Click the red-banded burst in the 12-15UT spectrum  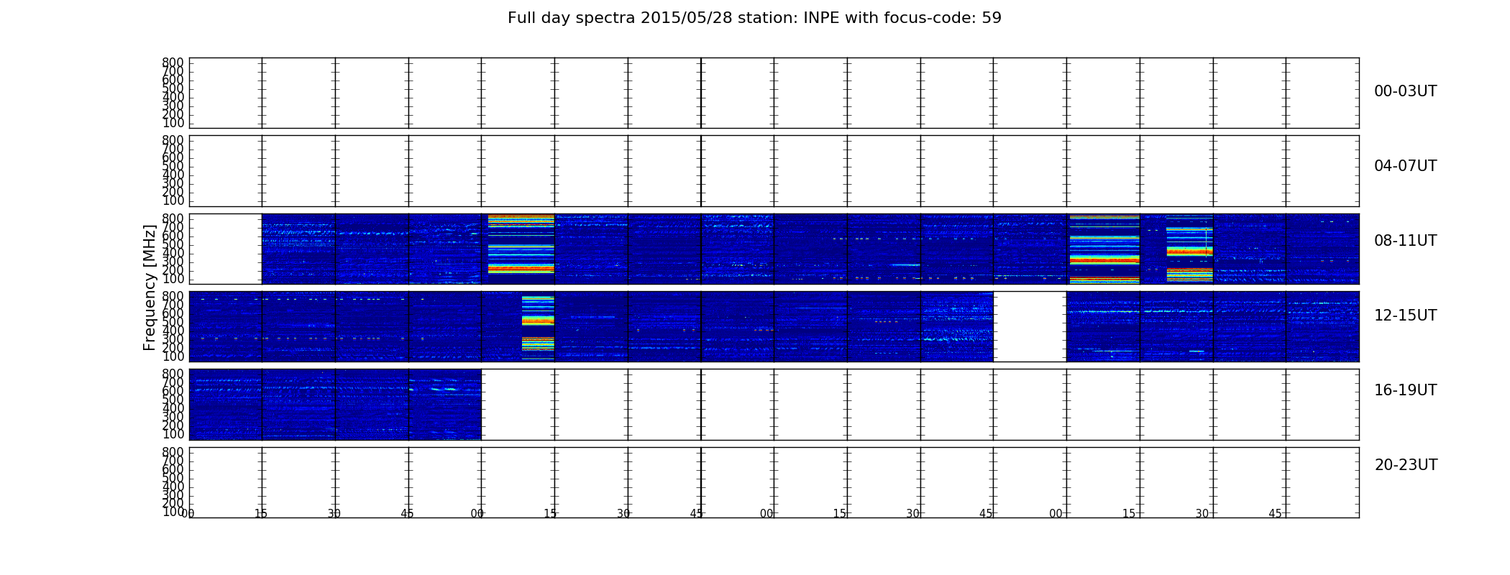coord(538,327)
